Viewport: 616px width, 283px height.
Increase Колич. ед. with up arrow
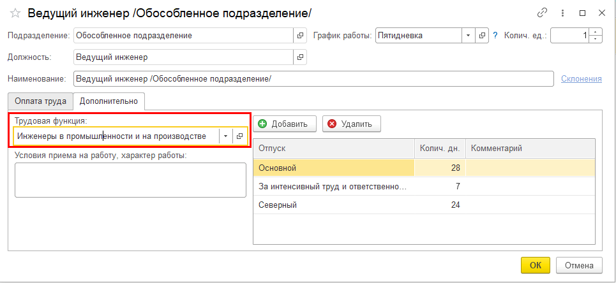pos(596,33)
